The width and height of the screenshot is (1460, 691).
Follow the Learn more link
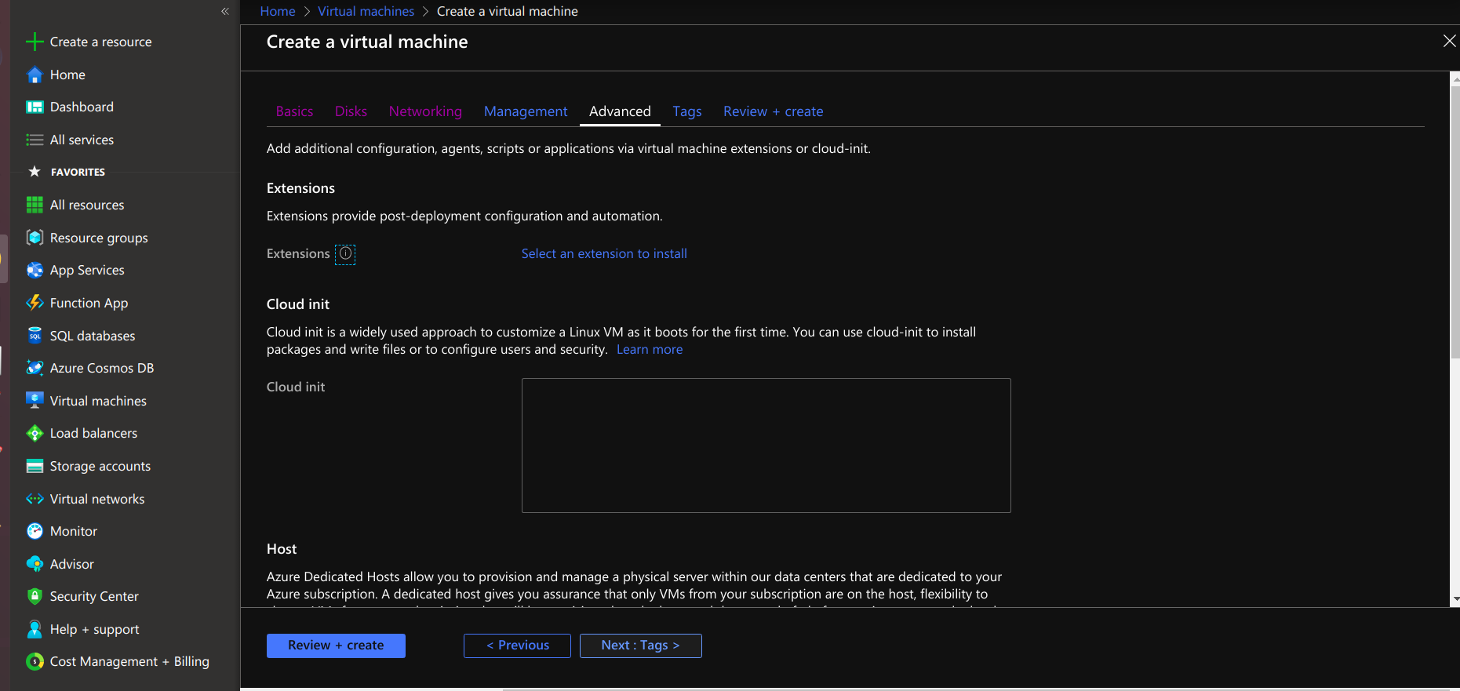tap(650, 350)
